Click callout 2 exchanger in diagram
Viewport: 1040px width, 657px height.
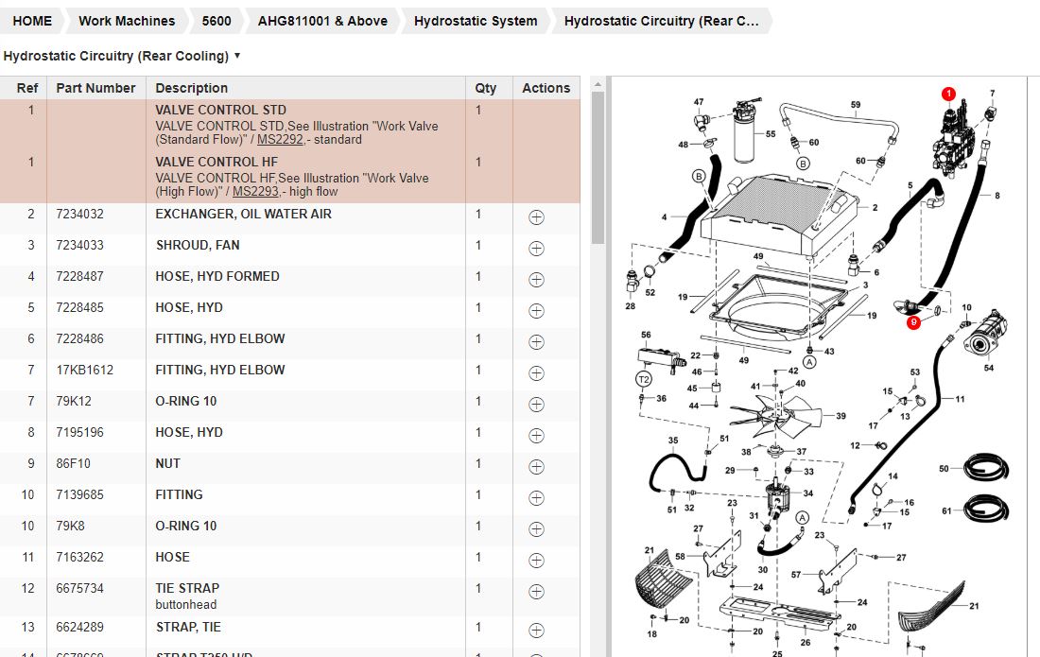click(x=875, y=208)
